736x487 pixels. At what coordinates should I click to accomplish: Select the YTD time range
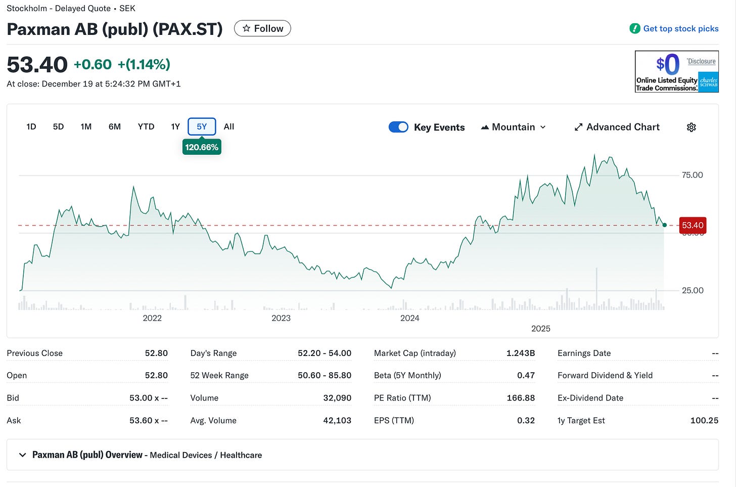click(146, 126)
